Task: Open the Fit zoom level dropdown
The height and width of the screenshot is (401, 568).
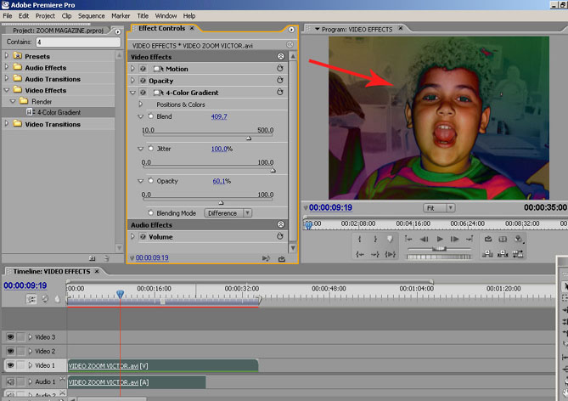Action: 439,207
